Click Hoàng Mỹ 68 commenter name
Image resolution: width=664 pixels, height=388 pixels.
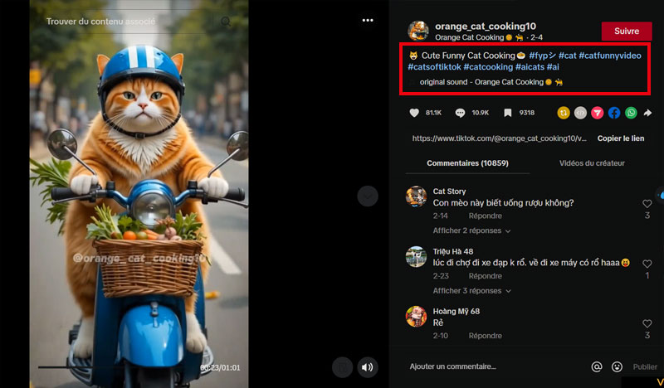pos(456,311)
